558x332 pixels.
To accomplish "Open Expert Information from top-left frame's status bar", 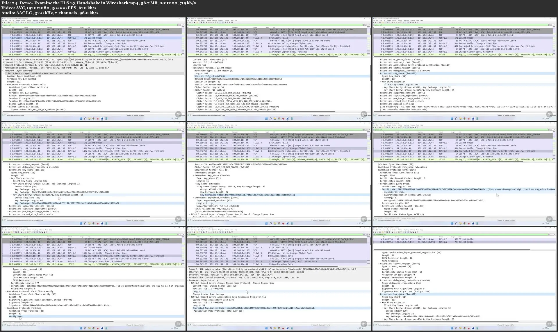I will [3, 115].
